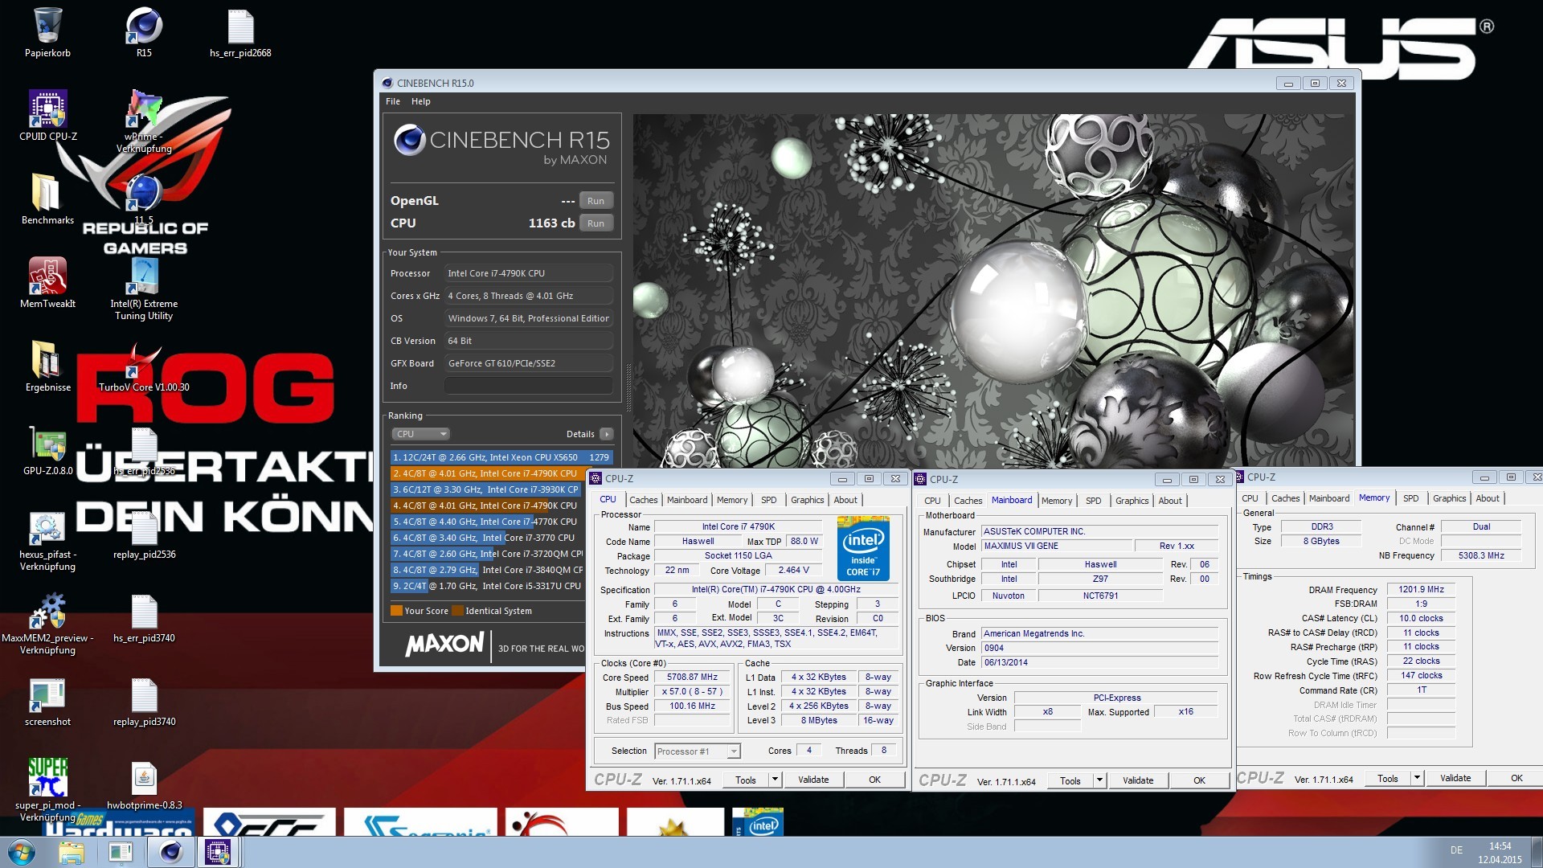The height and width of the screenshot is (868, 1543).
Task: Switch to Caches tab in first CPU-Z
Action: coord(643,500)
